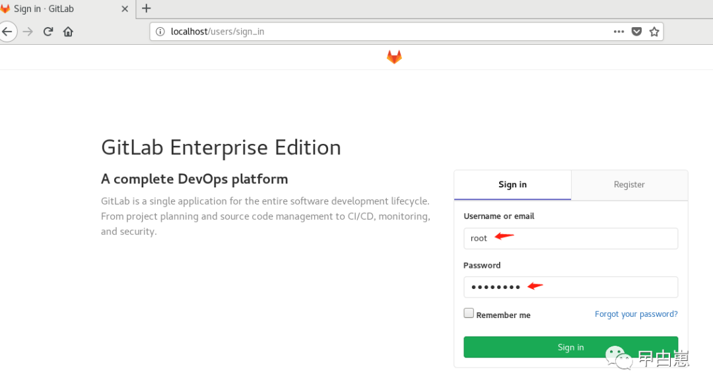Click the Pocket save icon
Image resolution: width=713 pixels, height=390 pixels.
[636, 32]
